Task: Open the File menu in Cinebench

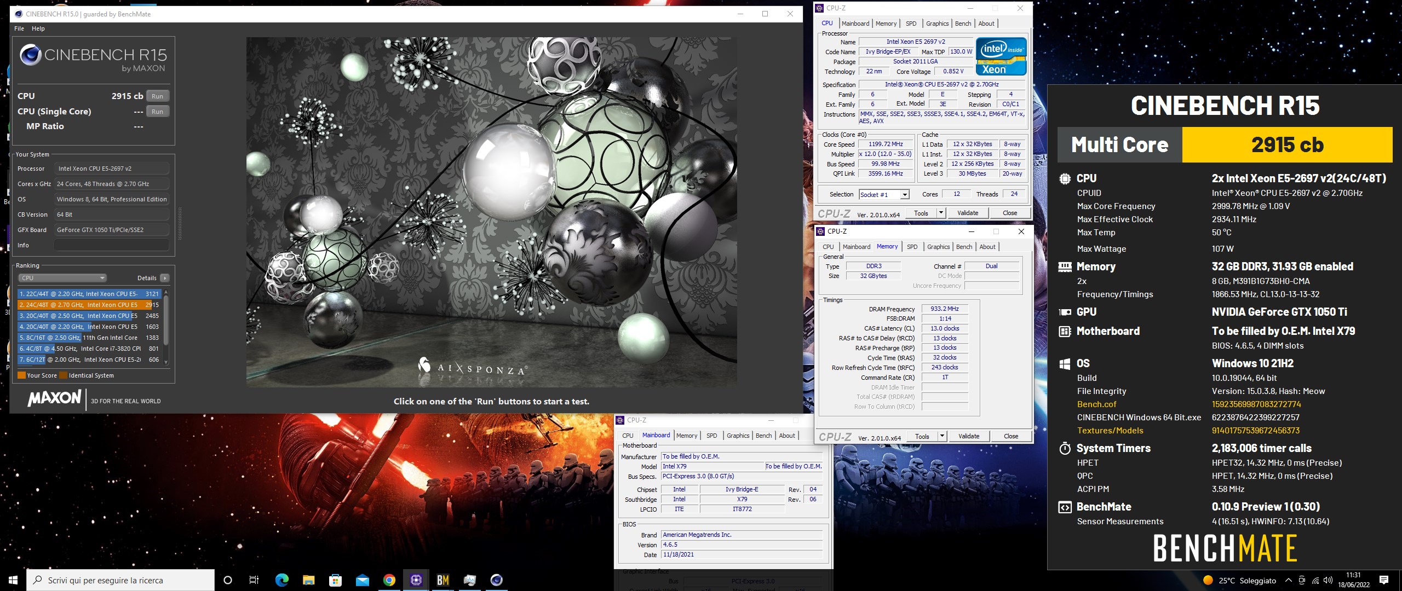Action: pyautogui.click(x=19, y=28)
